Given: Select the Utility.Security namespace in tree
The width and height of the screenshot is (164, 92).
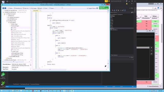Looking at the screenshot, I should [x=12, y=21].
